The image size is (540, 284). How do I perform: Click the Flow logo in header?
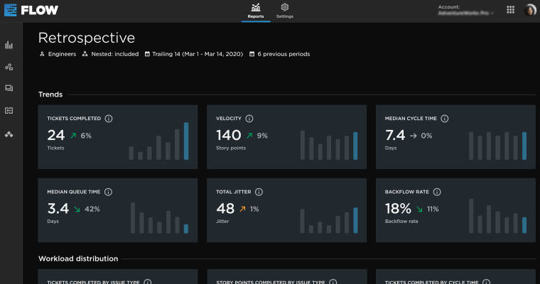pos(31,10)
